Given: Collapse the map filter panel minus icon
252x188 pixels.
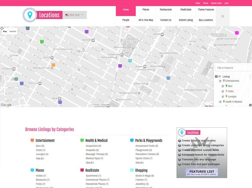Looking at the screenshot, I should [x=250, y=105].
